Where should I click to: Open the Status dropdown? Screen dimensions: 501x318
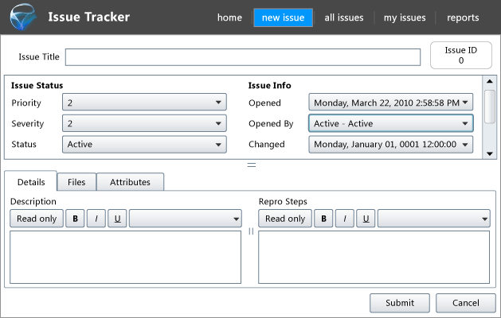tap(144, 144)
